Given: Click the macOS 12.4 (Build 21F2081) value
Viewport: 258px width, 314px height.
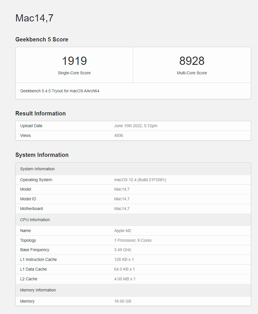Looking at the screenshot, I should [140, 180].
